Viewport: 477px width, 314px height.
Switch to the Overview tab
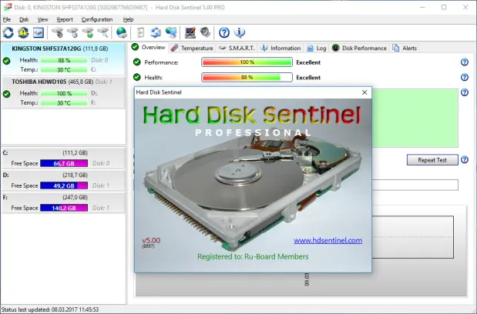149,48
